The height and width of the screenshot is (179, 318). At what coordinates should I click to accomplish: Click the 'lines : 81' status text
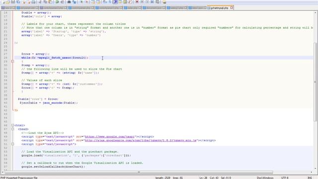coord(178,178)
